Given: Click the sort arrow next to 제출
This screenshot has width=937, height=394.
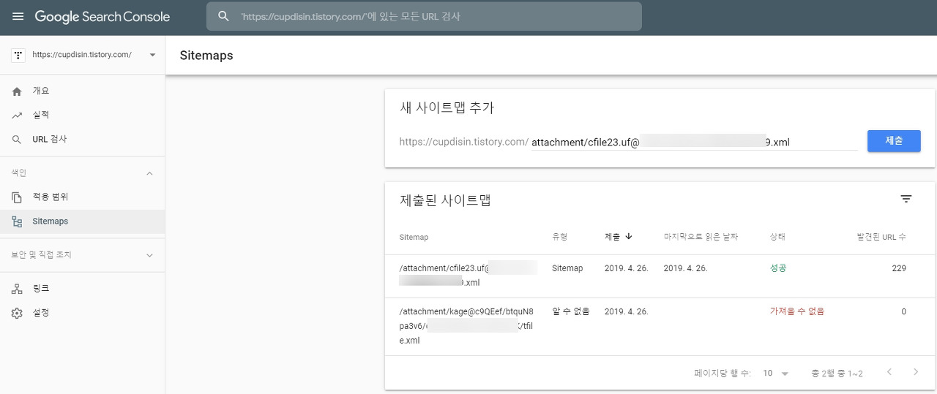Looking at the screenshot, I should point(629,236).
